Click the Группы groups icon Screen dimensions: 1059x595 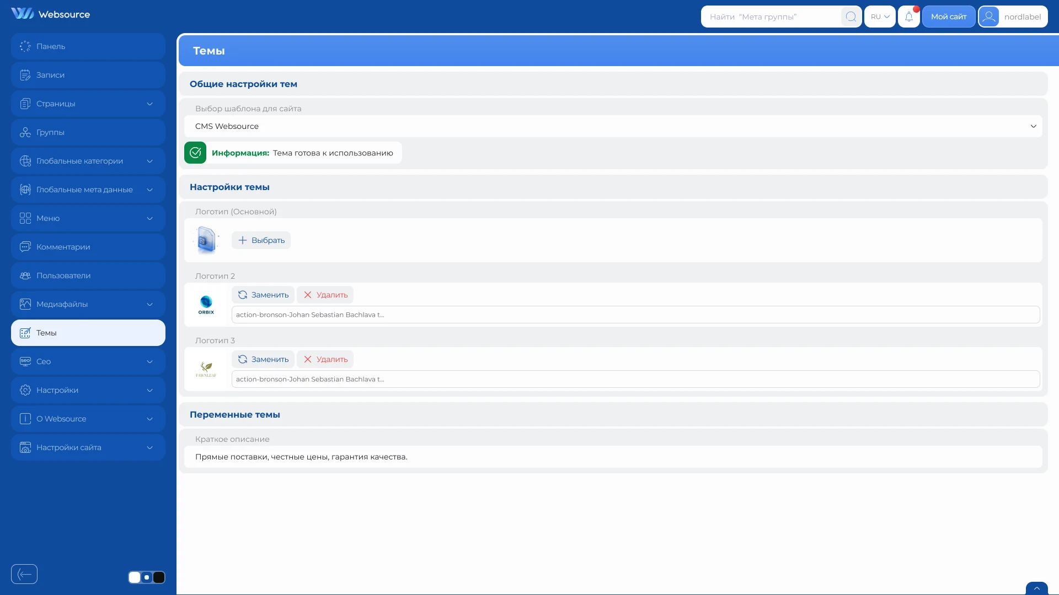tap(25, 132)
